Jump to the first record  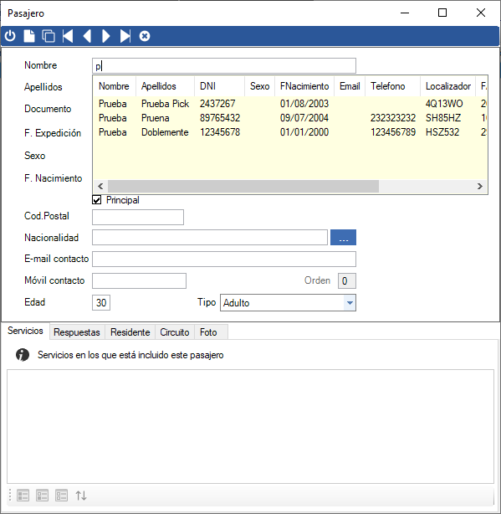pos(68,36)
